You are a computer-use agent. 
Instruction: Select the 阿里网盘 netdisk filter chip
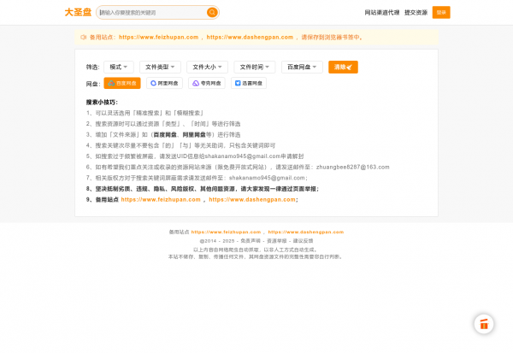[163, 84]
